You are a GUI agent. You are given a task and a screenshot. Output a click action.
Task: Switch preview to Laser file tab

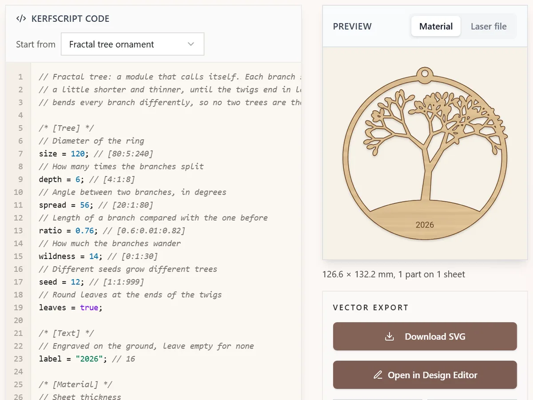pyautogui.click(x=489, y=26)
